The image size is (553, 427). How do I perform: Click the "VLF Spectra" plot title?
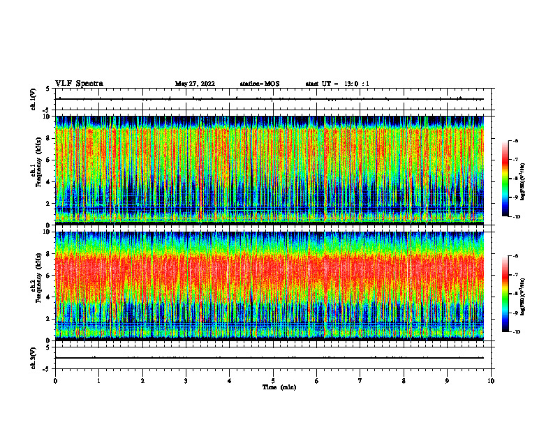coord(79,84)
